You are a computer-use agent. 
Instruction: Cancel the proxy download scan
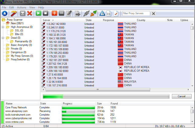tap(182, 96)
